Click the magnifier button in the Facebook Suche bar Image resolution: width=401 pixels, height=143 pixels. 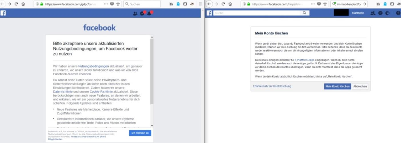[304, 13]
